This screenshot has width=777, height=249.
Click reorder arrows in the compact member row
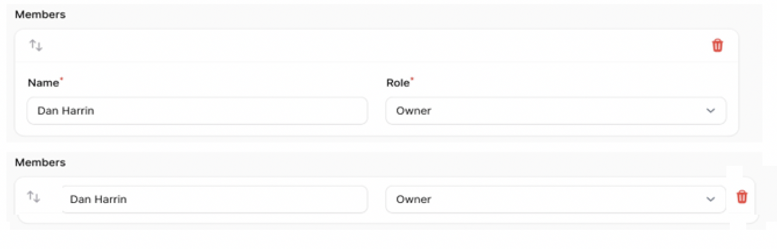tap(34, 197)
